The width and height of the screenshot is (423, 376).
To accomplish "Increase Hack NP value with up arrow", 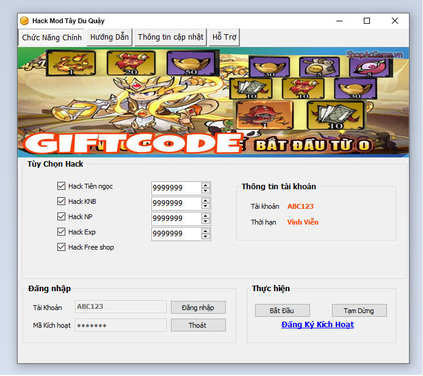I will coord(206,216).
